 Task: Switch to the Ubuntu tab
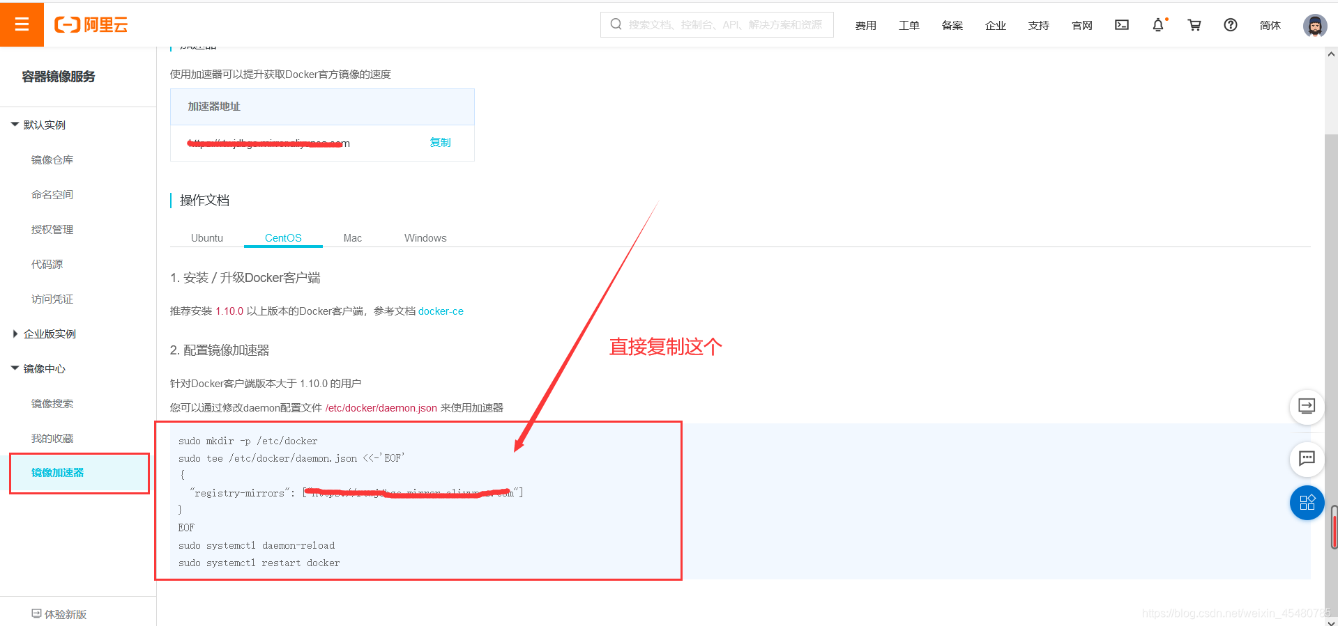pos(207,238)
